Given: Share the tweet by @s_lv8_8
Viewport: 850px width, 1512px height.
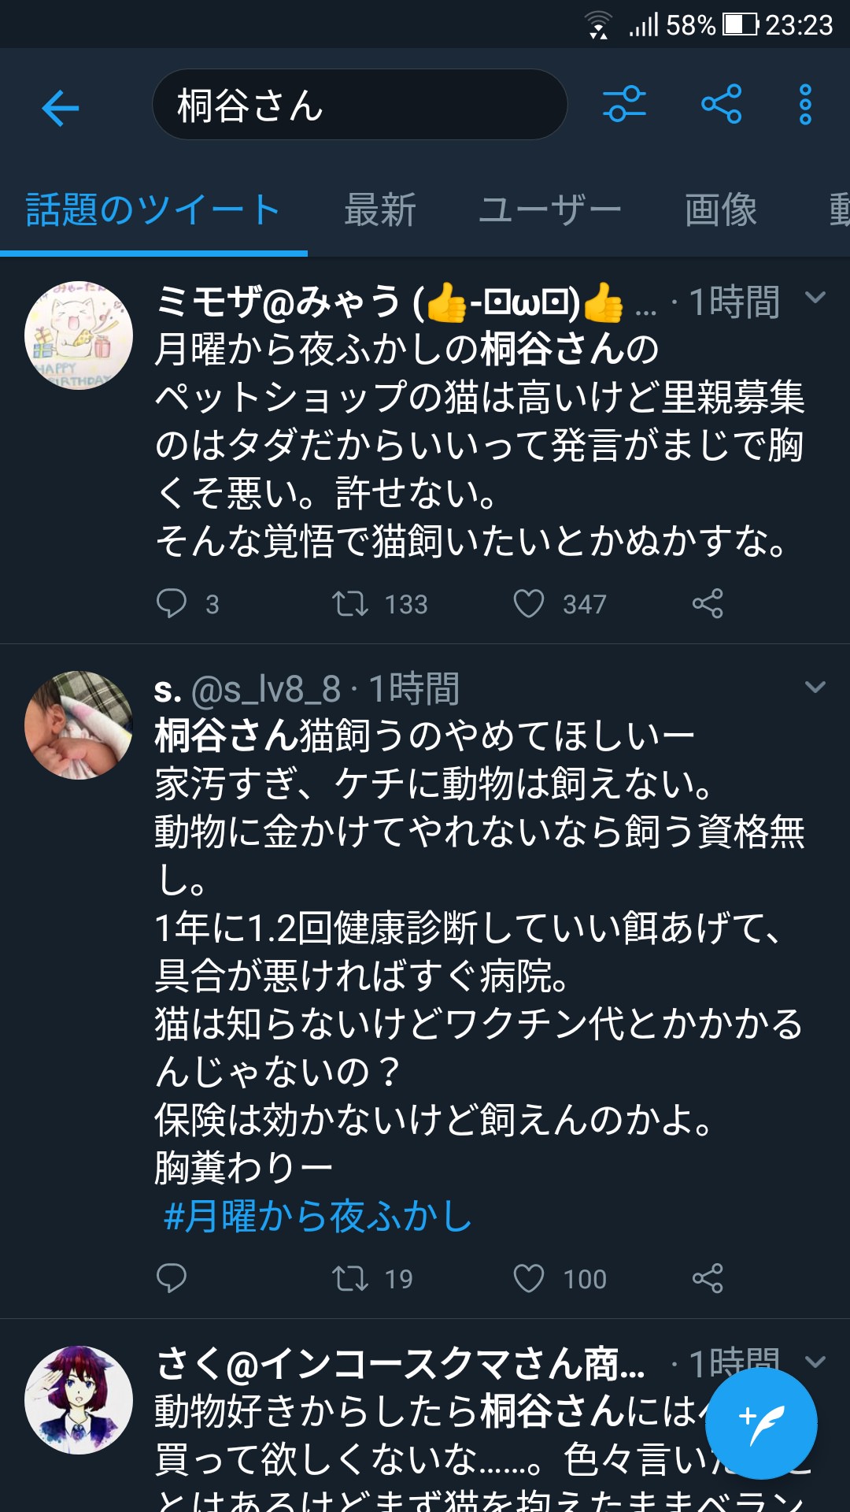Looking at the screenshot, I should point(707,1278).
